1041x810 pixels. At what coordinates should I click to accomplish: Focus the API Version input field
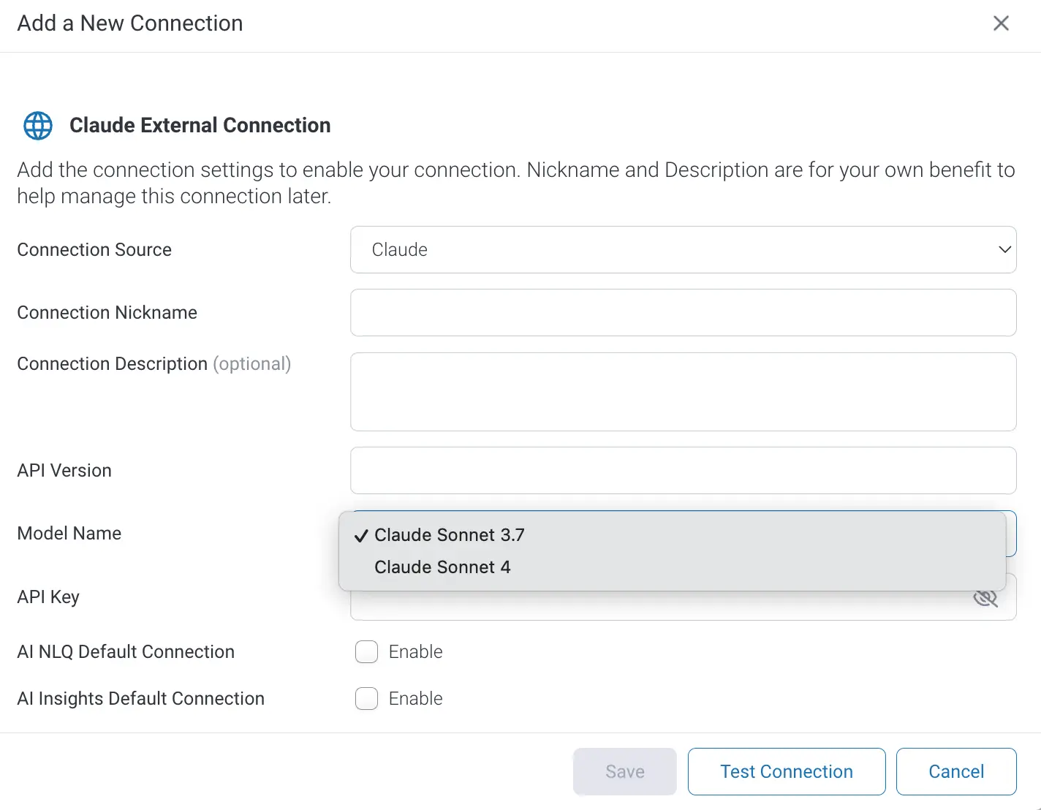click(683, 471)
